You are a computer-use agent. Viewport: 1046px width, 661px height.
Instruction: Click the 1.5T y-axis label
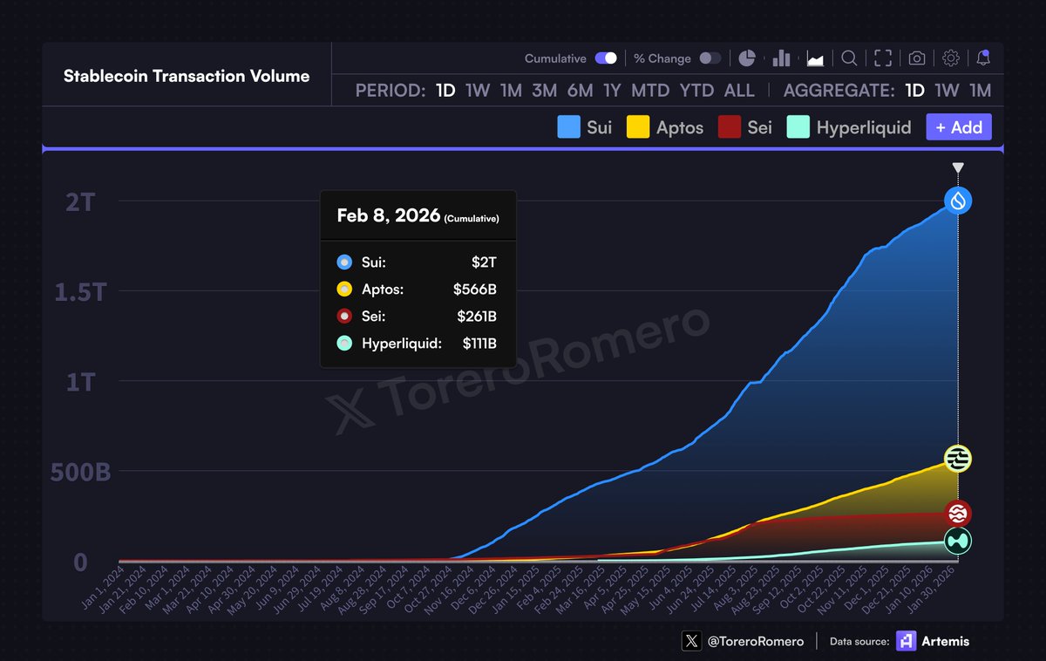(80, 291)
